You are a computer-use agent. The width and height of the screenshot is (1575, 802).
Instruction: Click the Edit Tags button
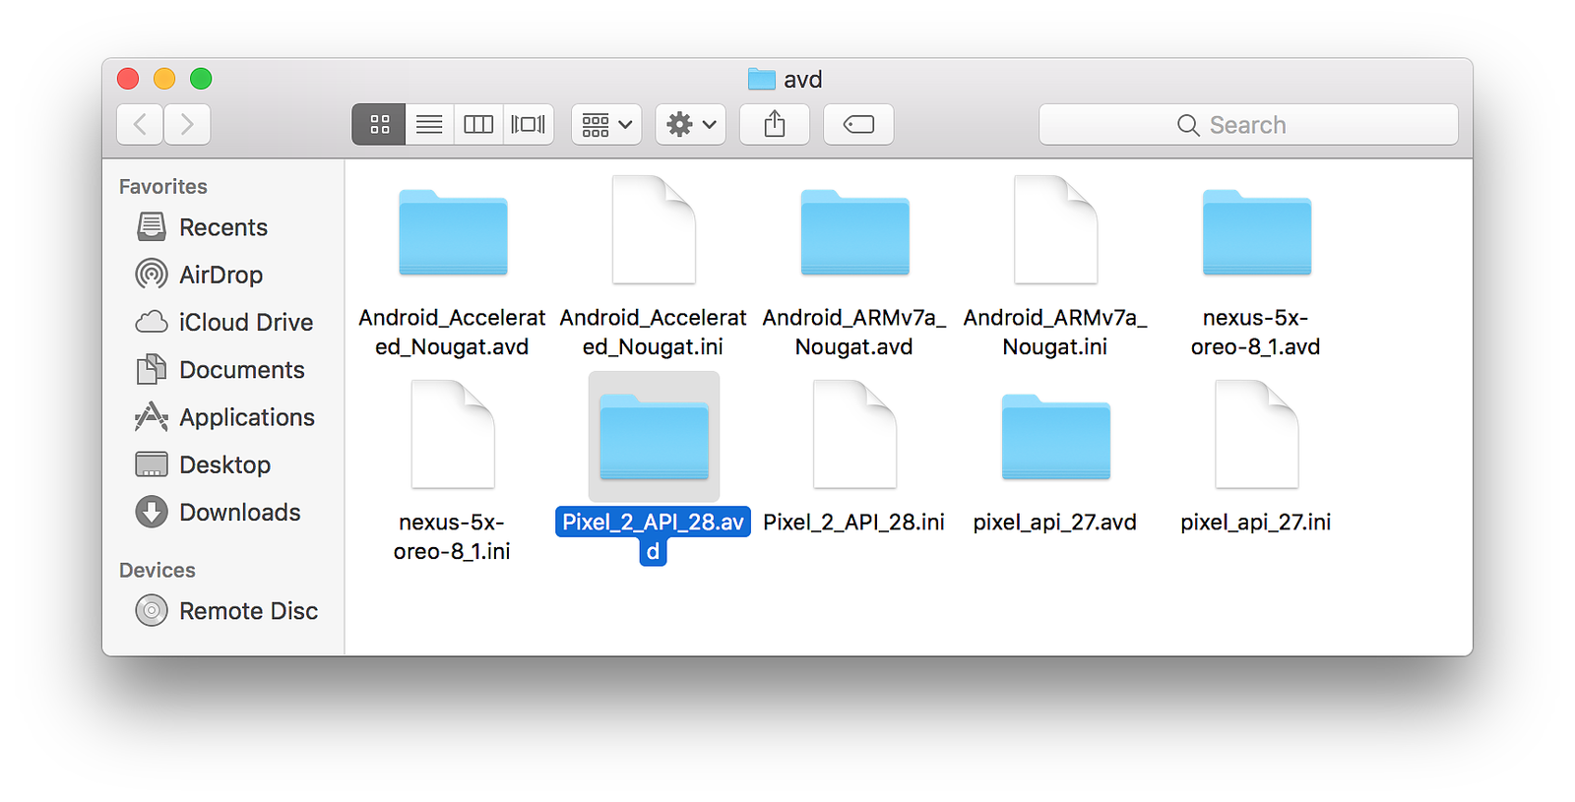coord(858,125)
